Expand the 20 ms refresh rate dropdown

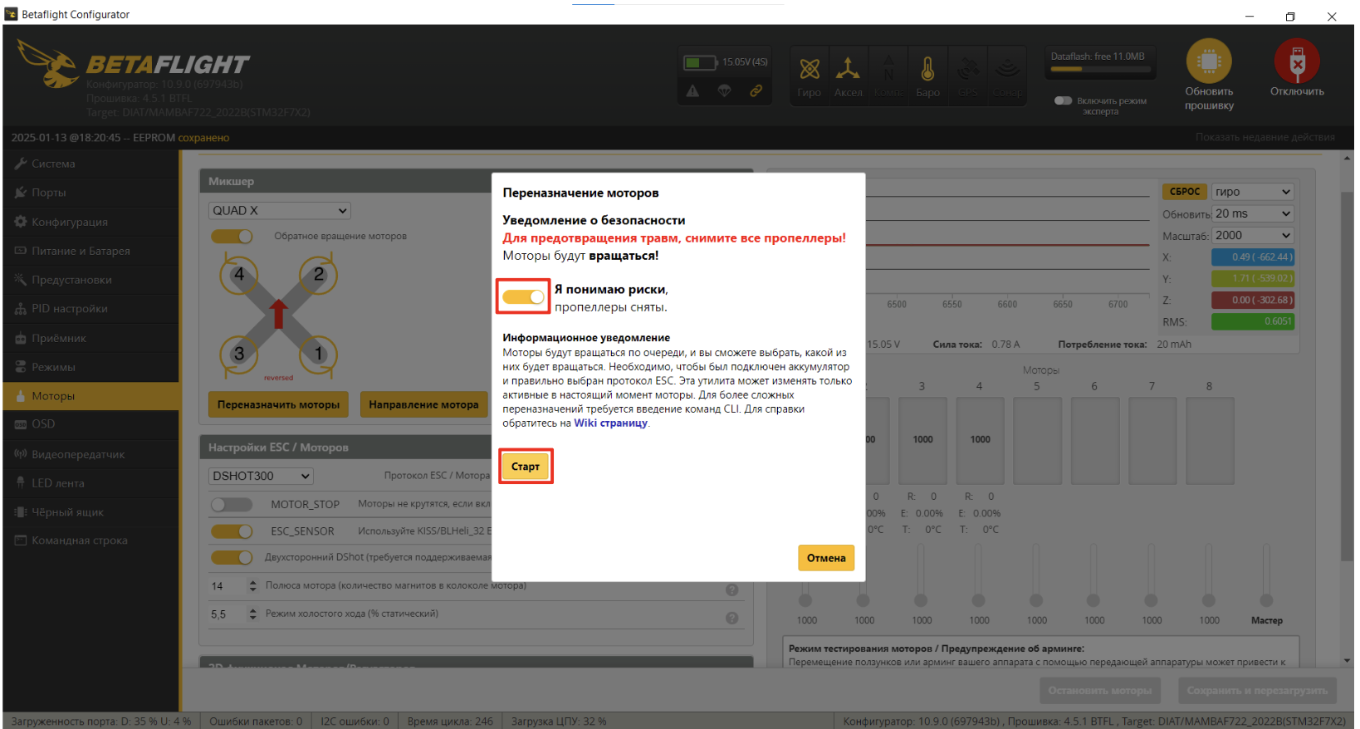point(1252,214)
